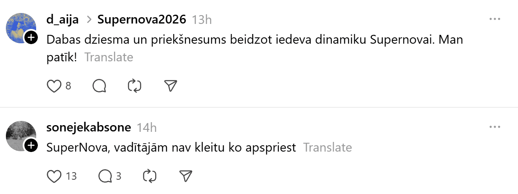This screenshot has width=518, height=194.
Task: Like sonejekabsone's post with heart icon
Action: (x=54, y=176)
